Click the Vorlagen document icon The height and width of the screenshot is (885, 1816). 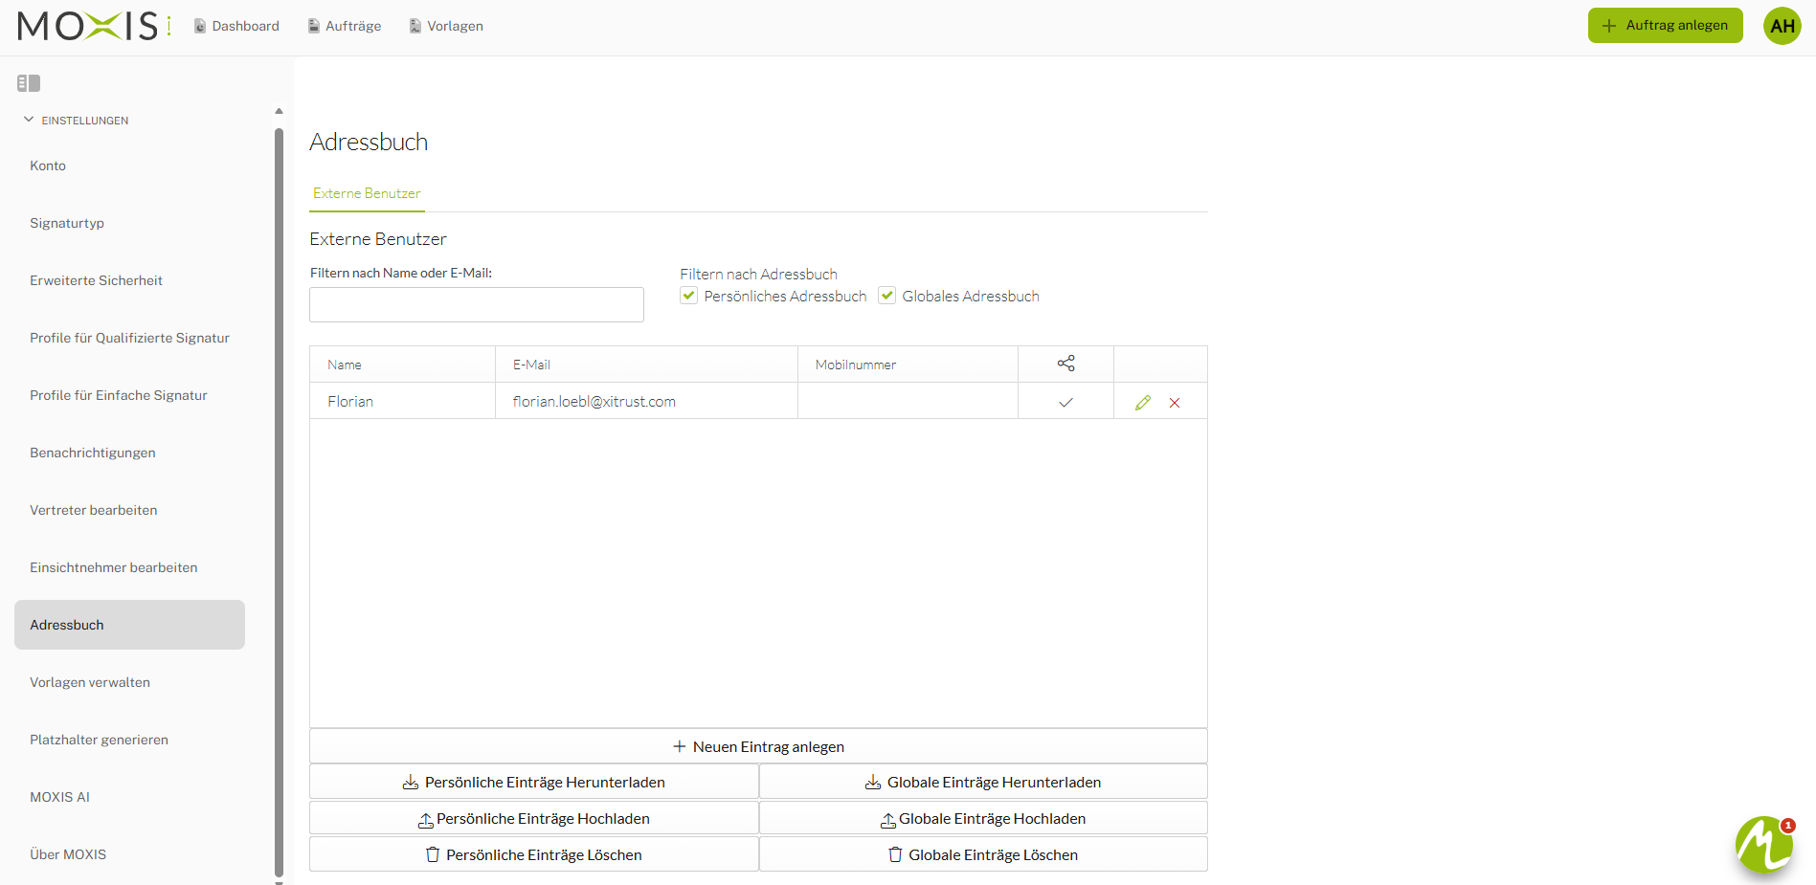[x=415, y=26]
